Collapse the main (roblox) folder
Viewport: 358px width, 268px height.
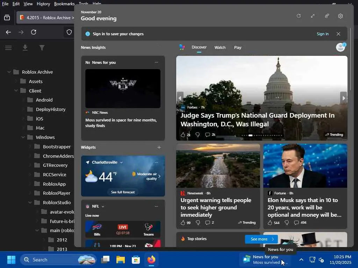tap(37, 230)
